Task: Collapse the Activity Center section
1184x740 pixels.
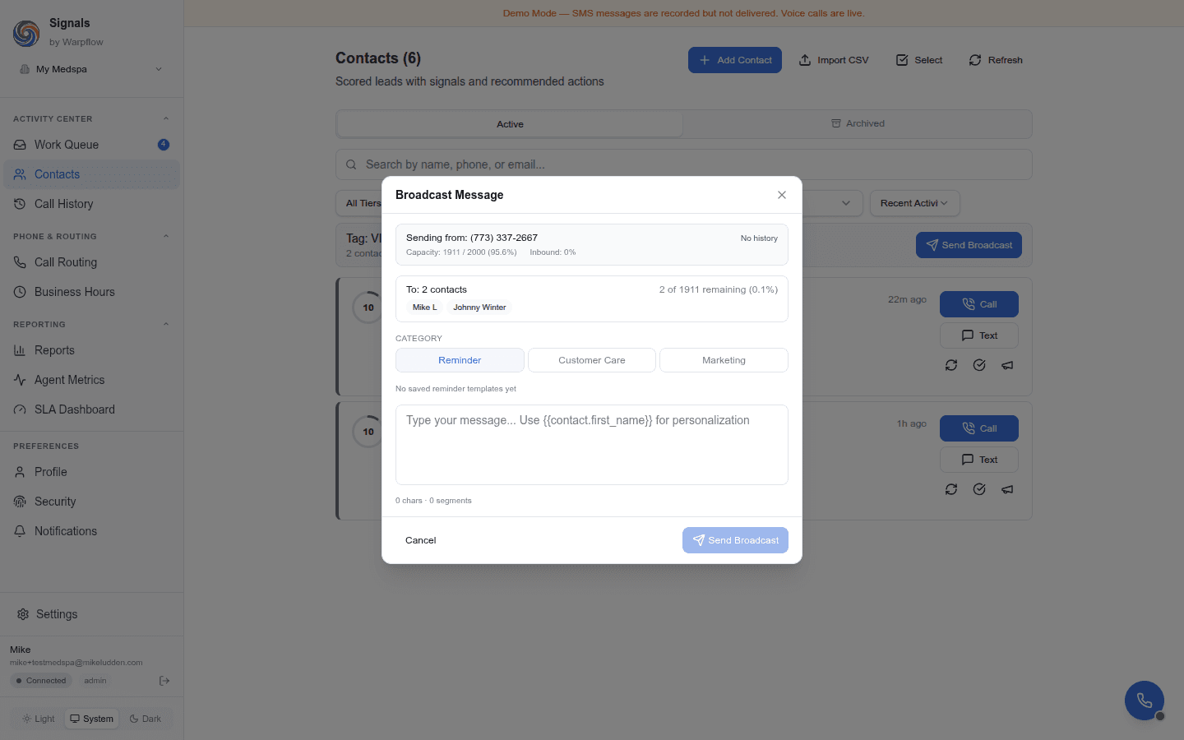Action: [x=166, y=118]
